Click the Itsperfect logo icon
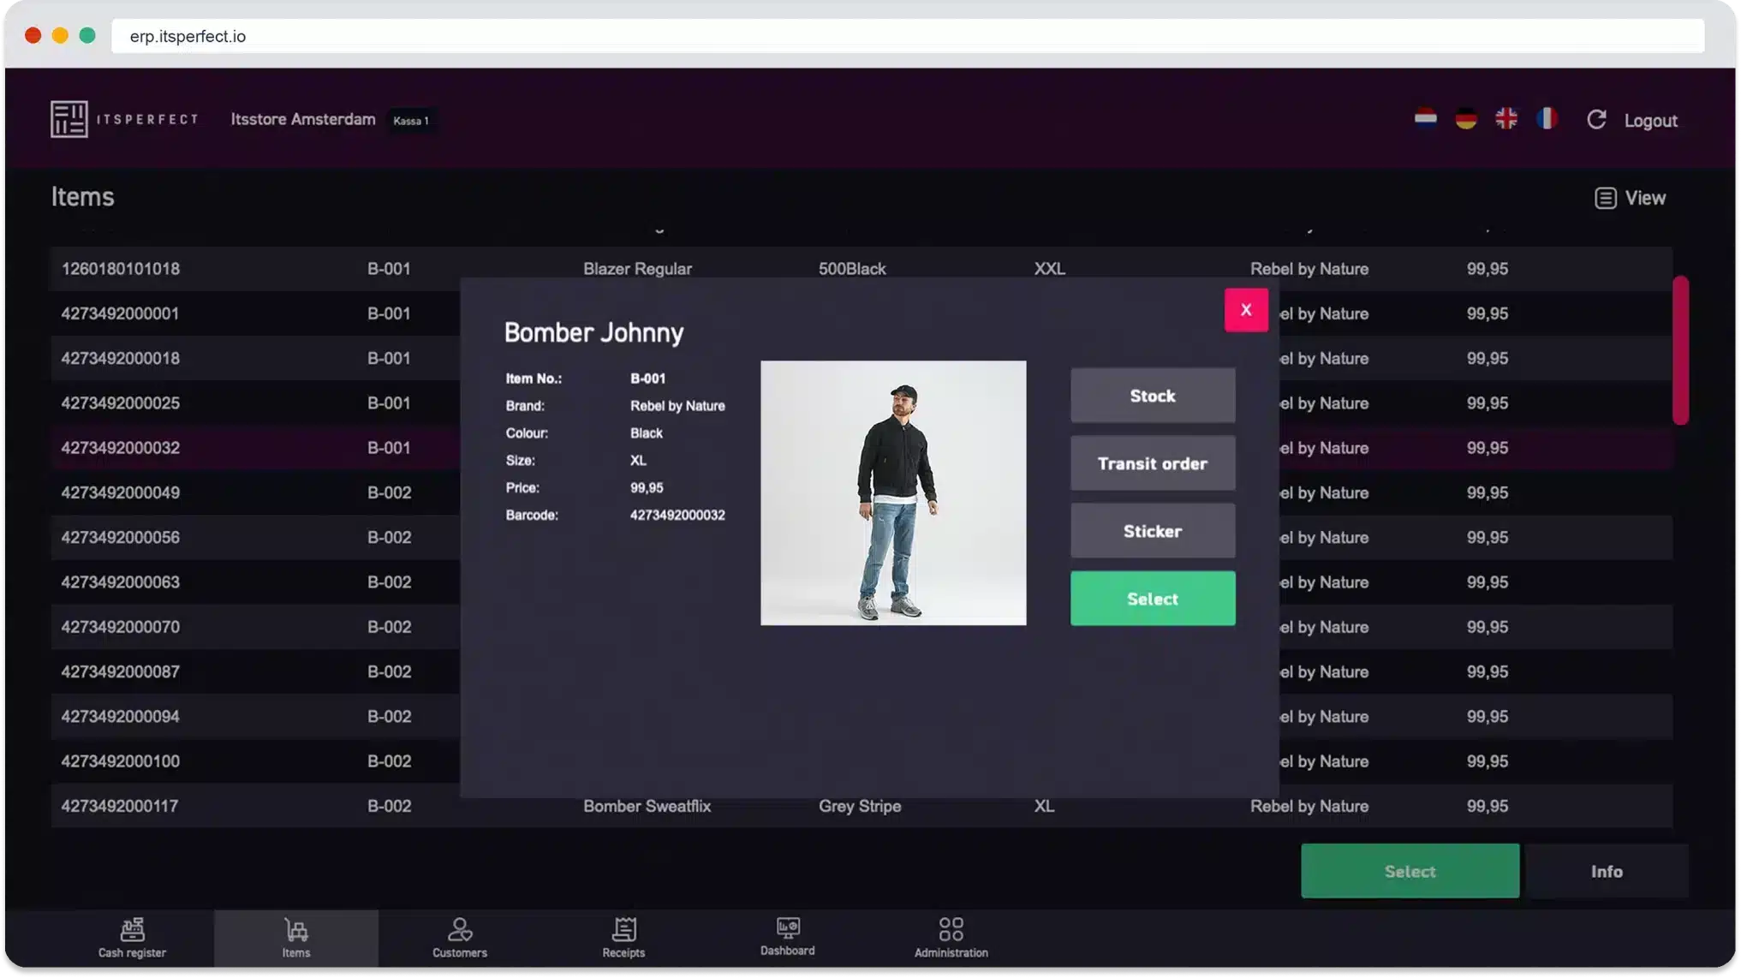This screenshot has height=978, width=1741. click(x=69, y=119)
